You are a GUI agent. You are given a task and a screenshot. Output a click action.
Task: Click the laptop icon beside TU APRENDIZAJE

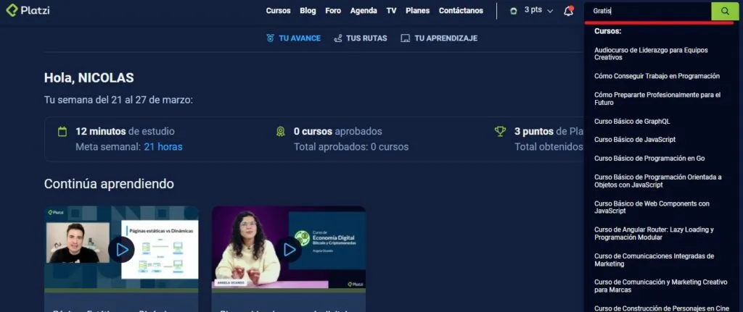click(405, 38)
